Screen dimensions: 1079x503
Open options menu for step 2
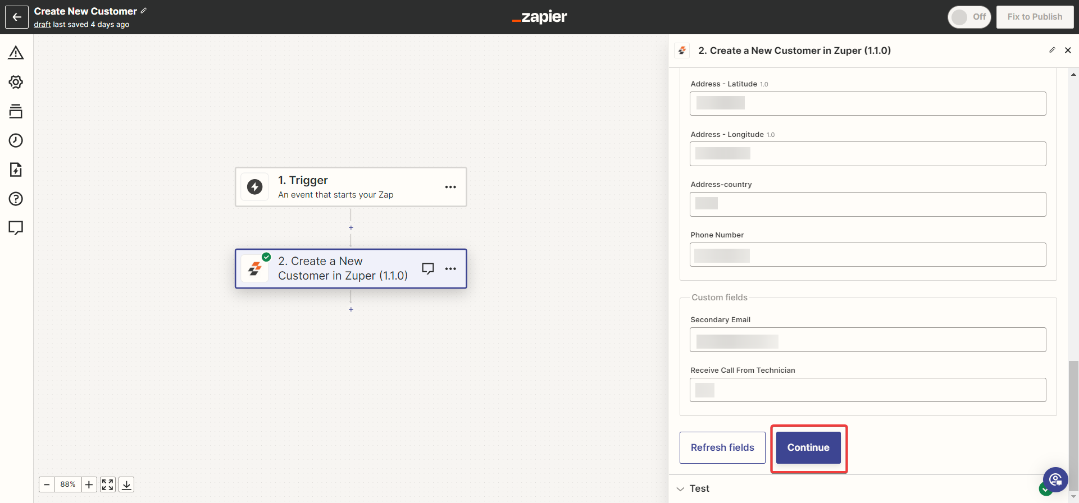450,269
